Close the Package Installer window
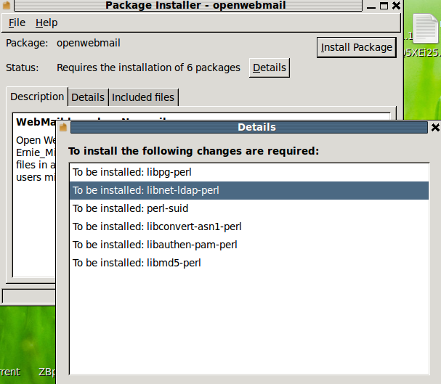The height and width of the screenshot is (384, 441). [x=396, y=5]
